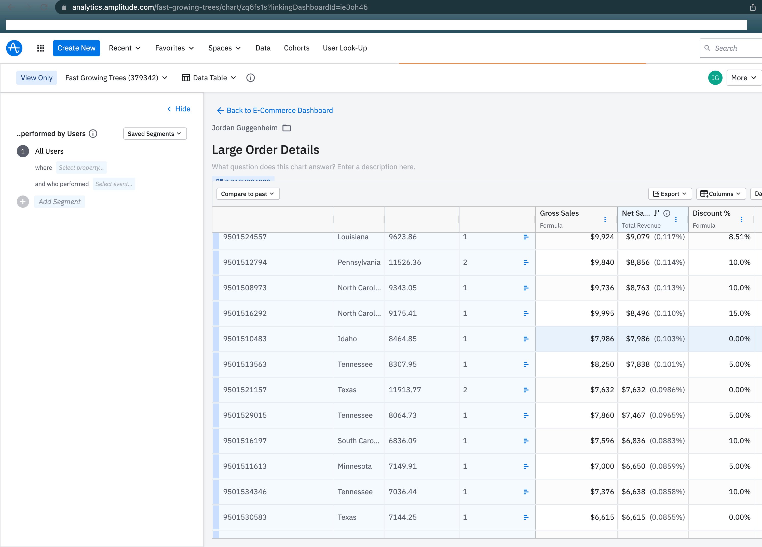Click the Amplitude logo icon
This screenshot has width=762, height=547.
tap(14, 48)
